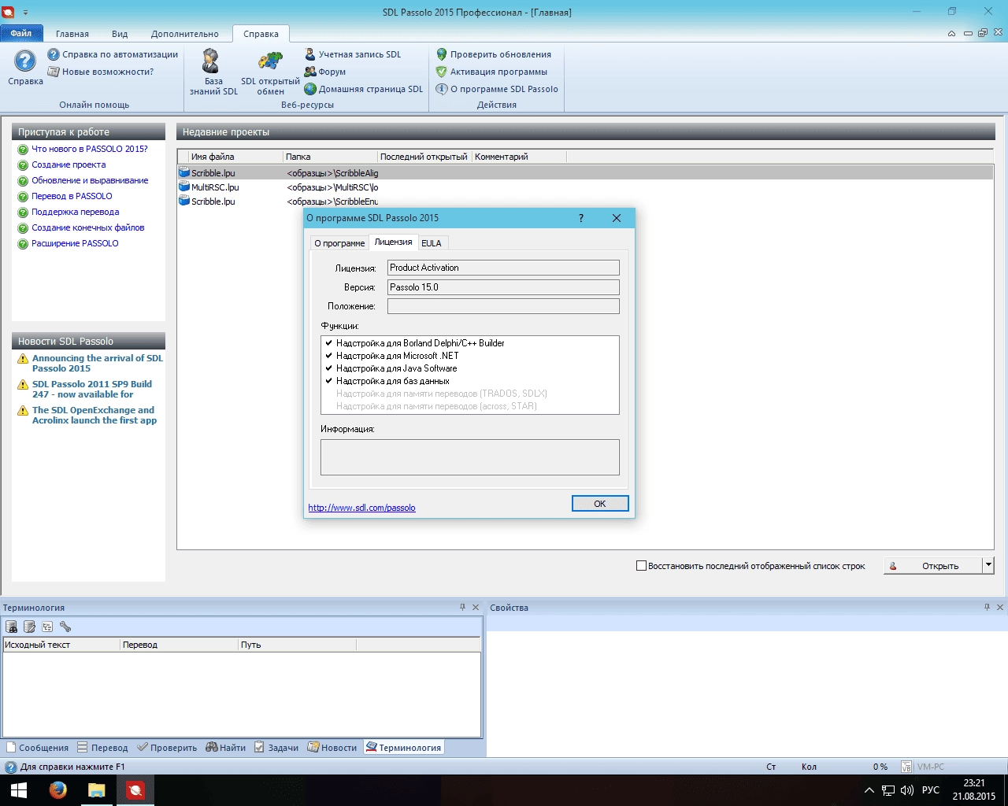
Task: Open Справка по автоматизации
Action: [x=113, y=54]
